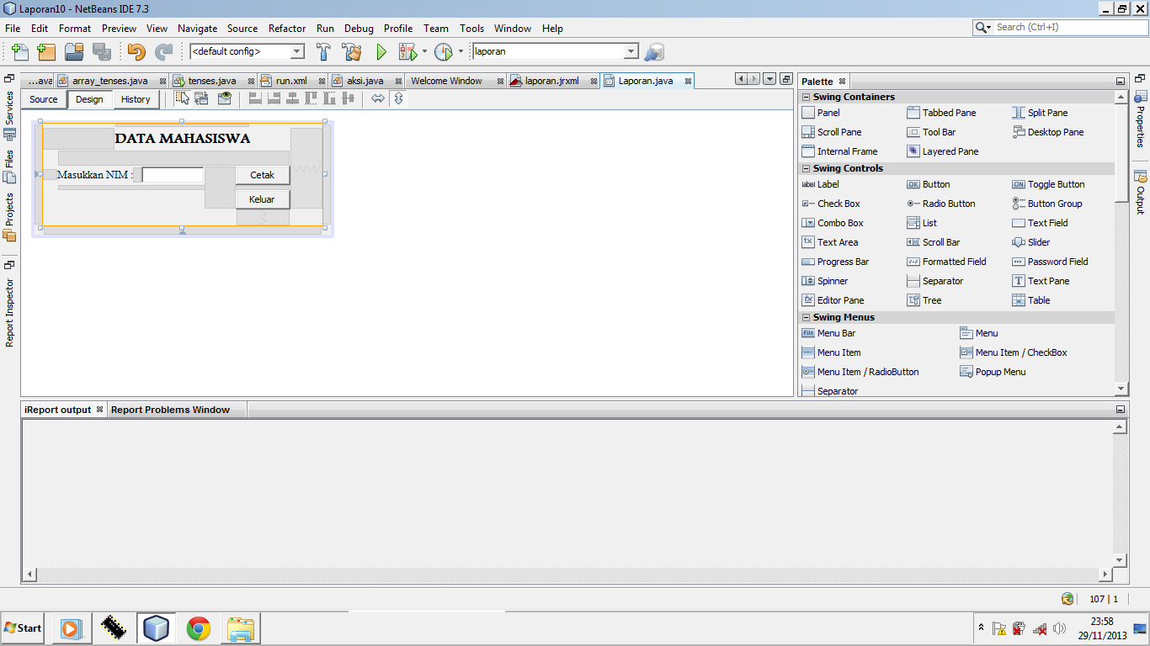Switch to Connection Mode in the designer

[x=201, y=98]
